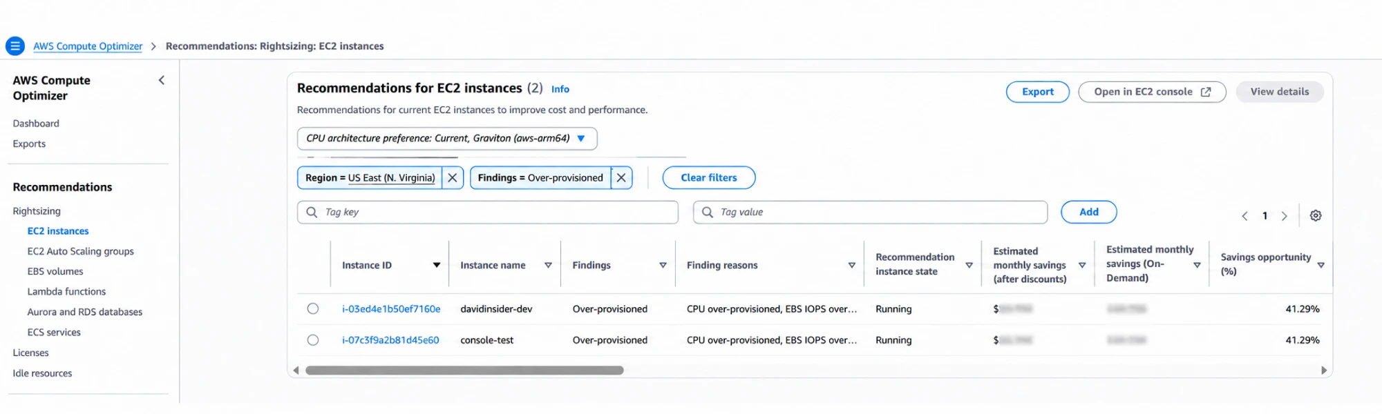Open Idle resources in the sidebar
This screenshot has width=1382, height=414.
pyautogui.click(x=42, y=373)
